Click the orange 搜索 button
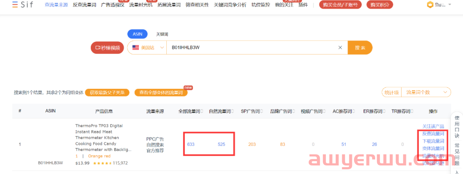The image size is (463, 174). 360,47
